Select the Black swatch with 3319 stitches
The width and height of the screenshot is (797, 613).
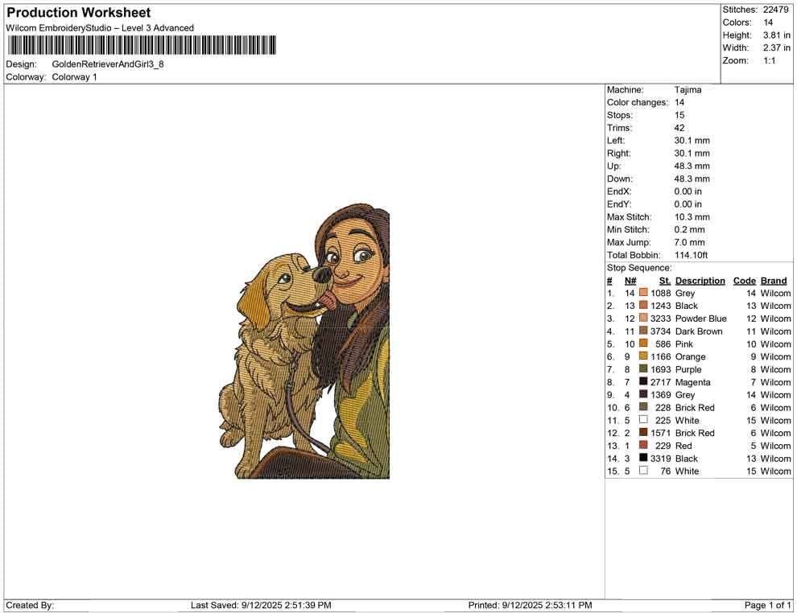point(643,458)
